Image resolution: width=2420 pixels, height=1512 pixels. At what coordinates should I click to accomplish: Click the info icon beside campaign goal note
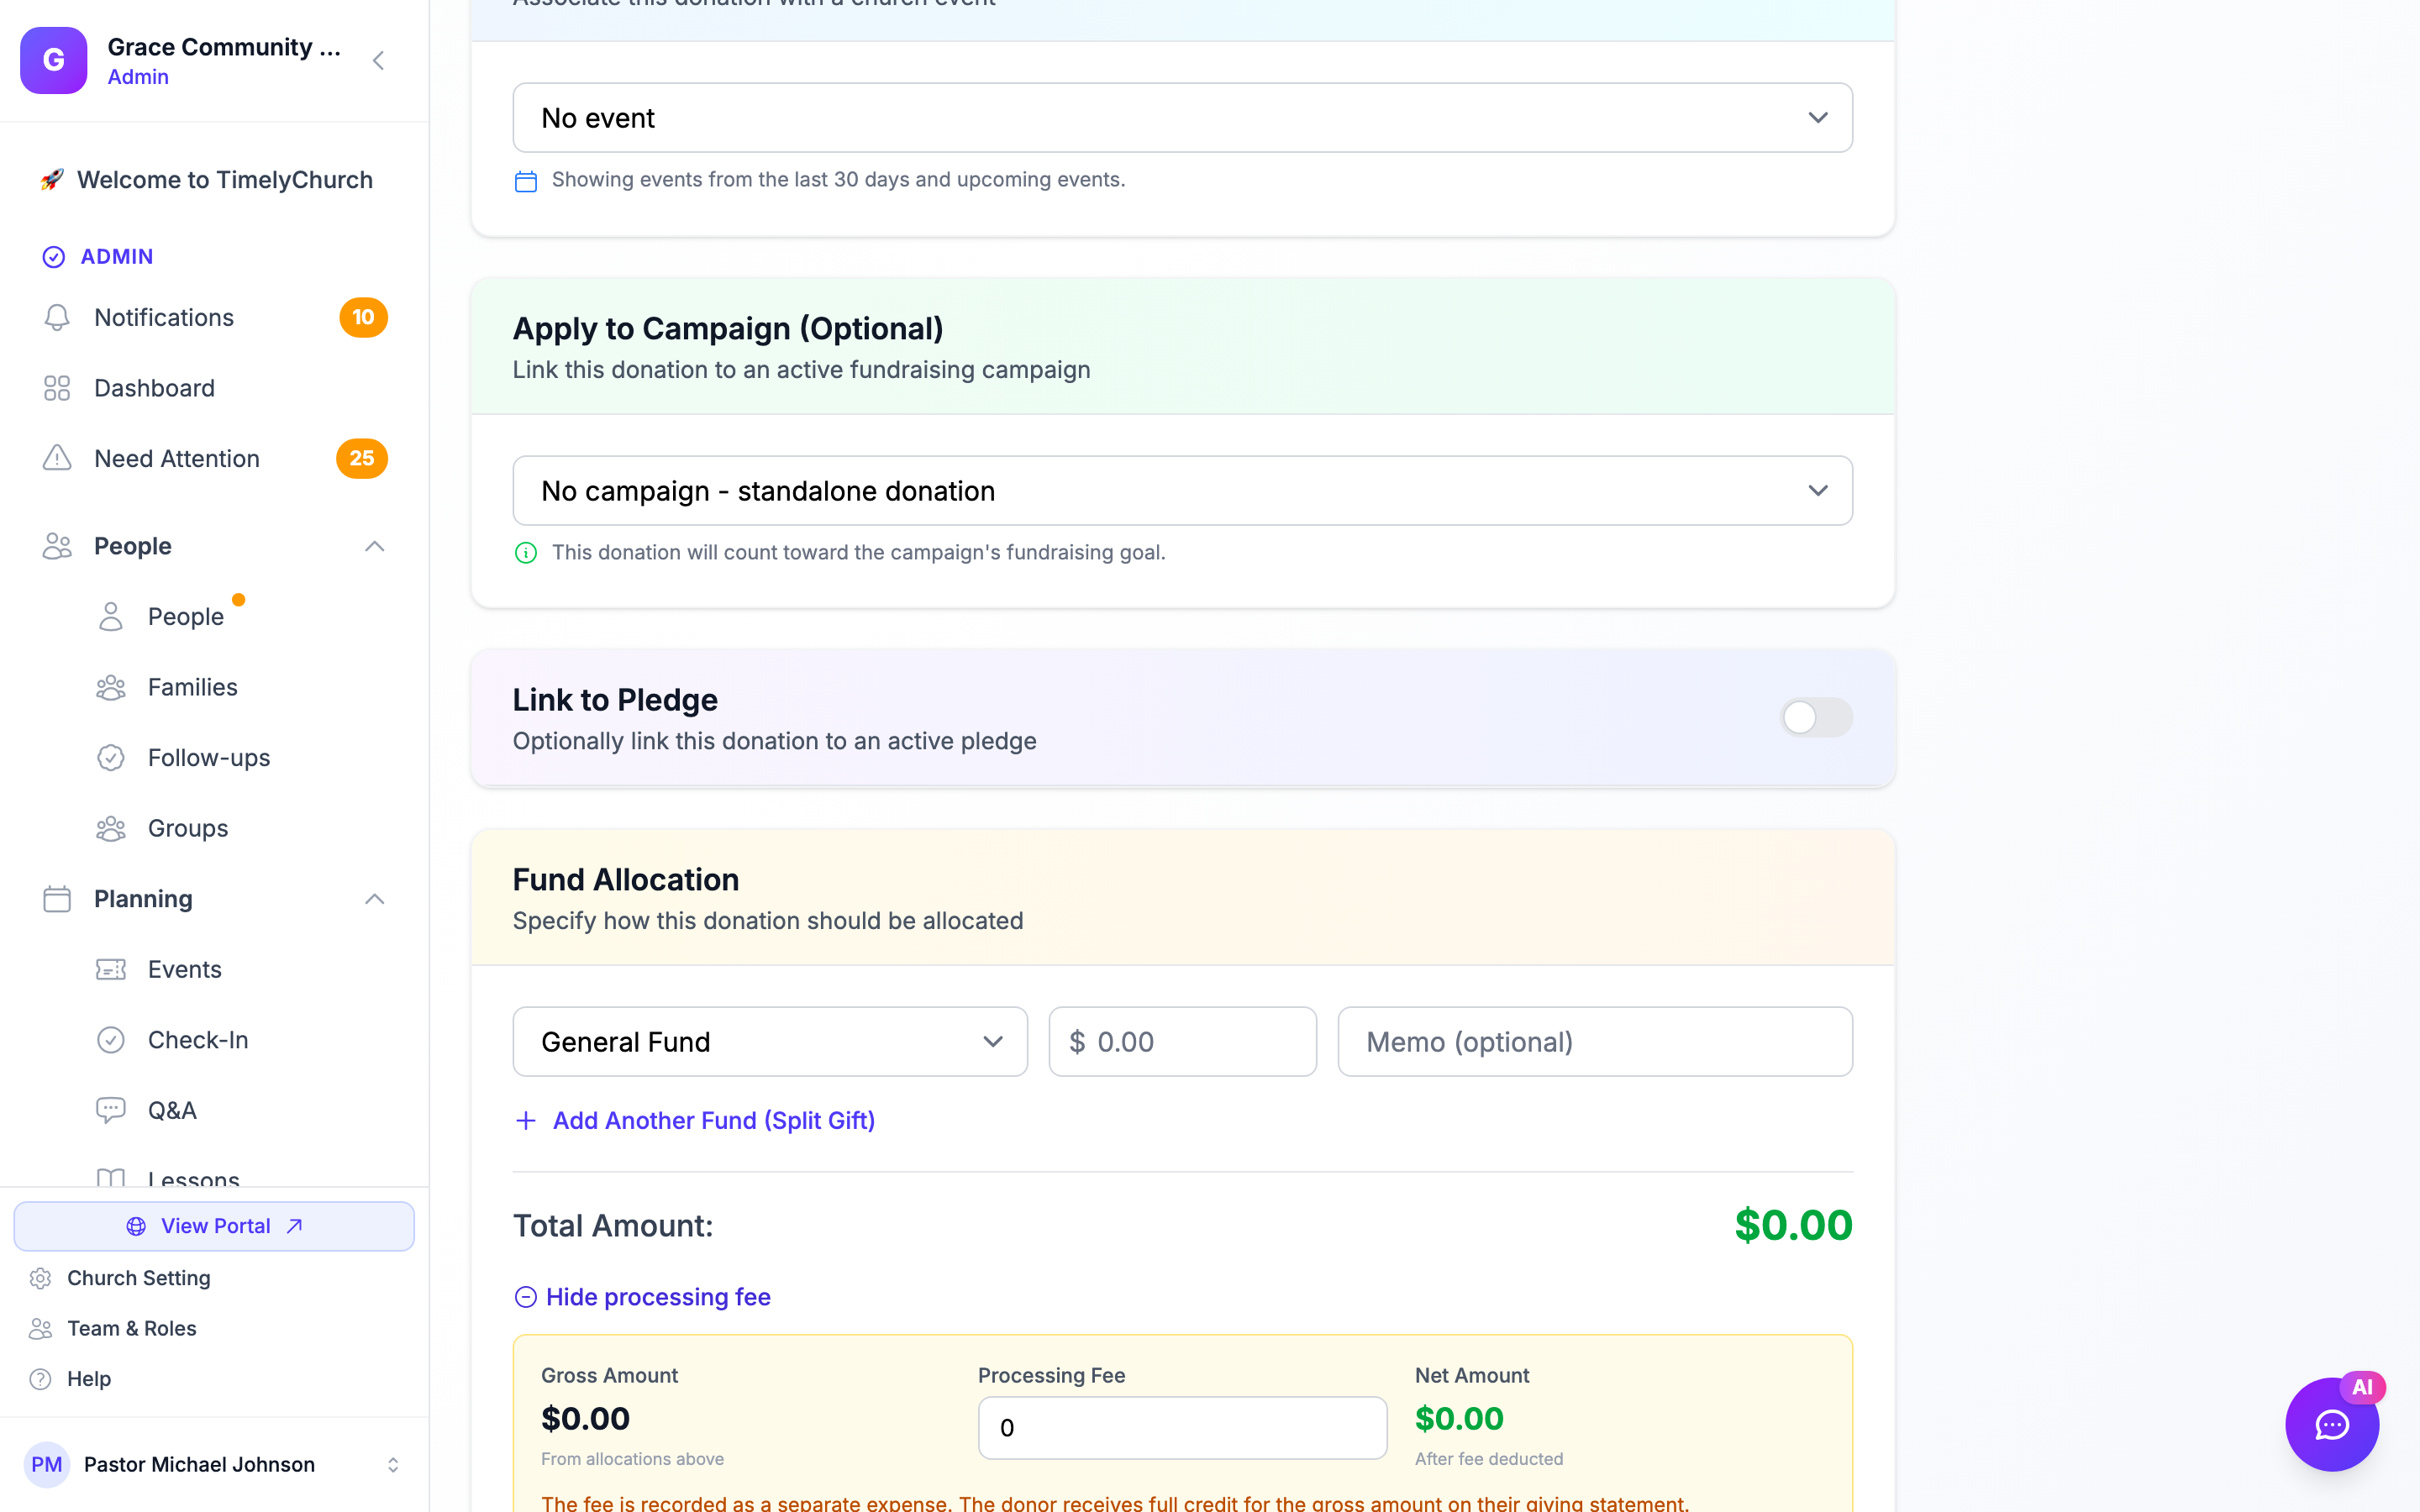point(525,553)
